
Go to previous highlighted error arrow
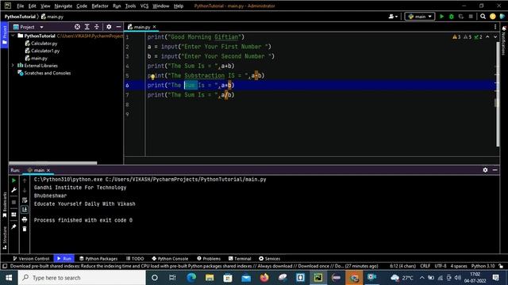[487, 37]
